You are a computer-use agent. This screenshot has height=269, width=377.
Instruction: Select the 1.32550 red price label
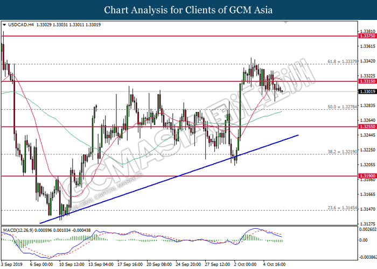pyautogui.click(x=367, y=126)
